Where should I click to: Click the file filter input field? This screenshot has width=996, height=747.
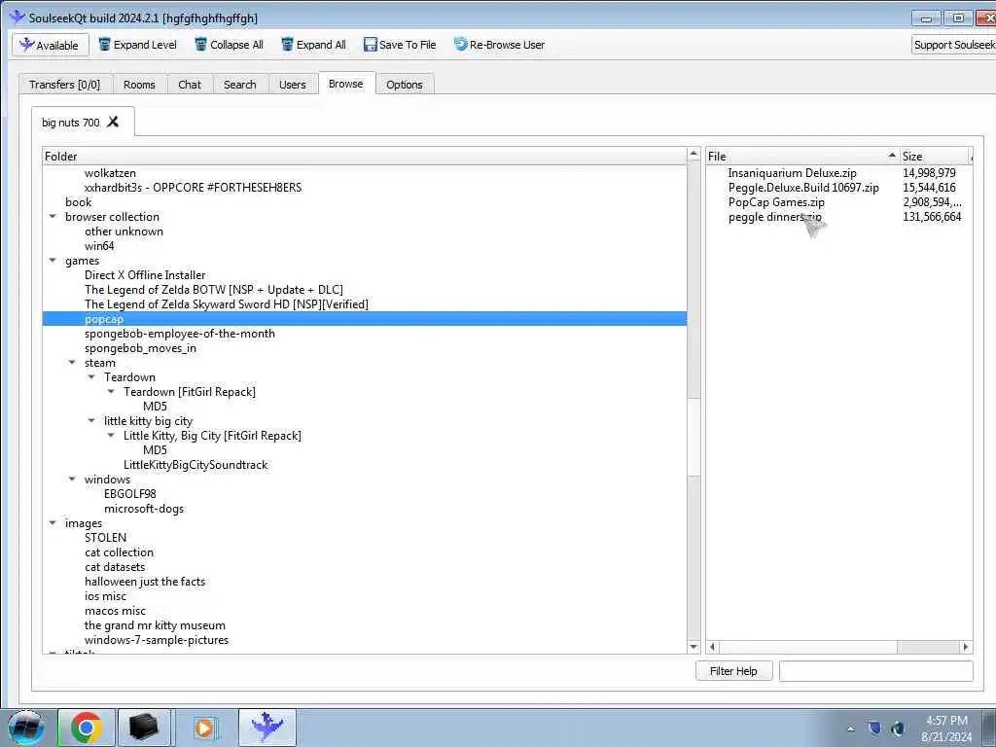coord(876,671)
